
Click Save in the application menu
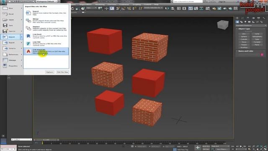tap(11, 26)
